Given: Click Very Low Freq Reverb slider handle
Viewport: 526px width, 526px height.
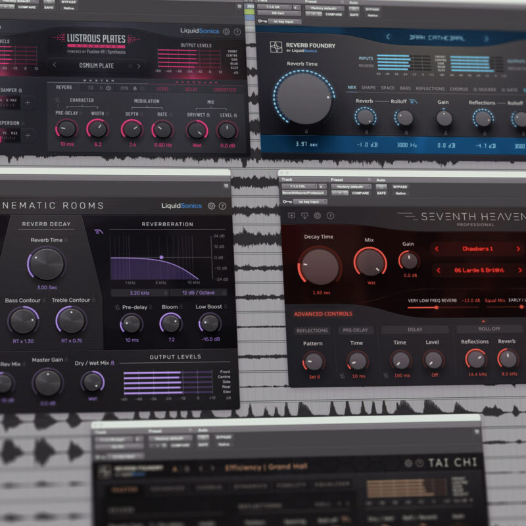Looking at the screenshot, I should coord(437,307).
